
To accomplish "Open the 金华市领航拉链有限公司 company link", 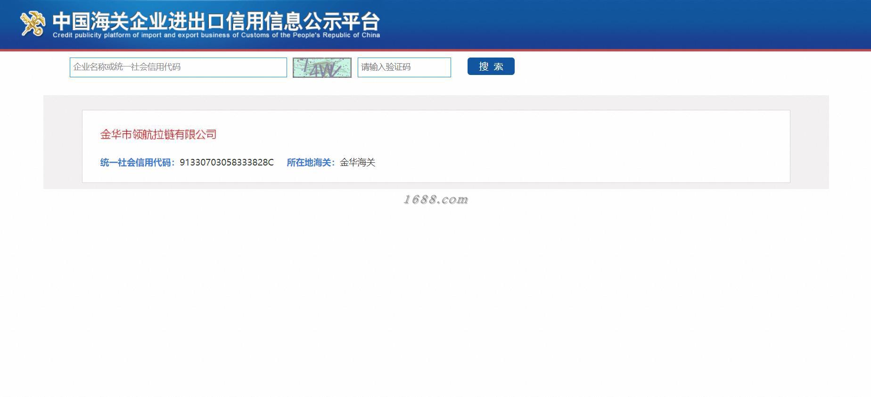I will [158, 135].
